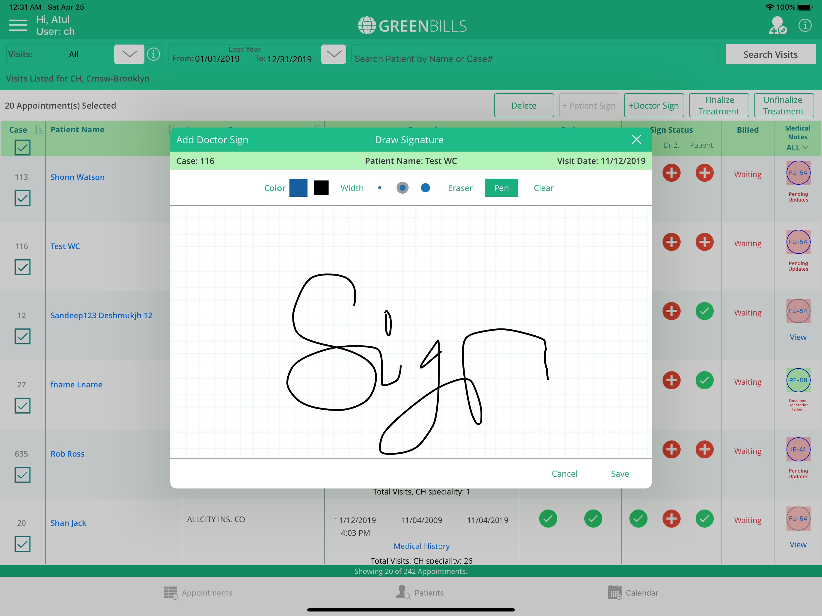Click Dr 2 red plus for Shan Jack
This screenshot has height=616, width=822.
click(671, 518)
